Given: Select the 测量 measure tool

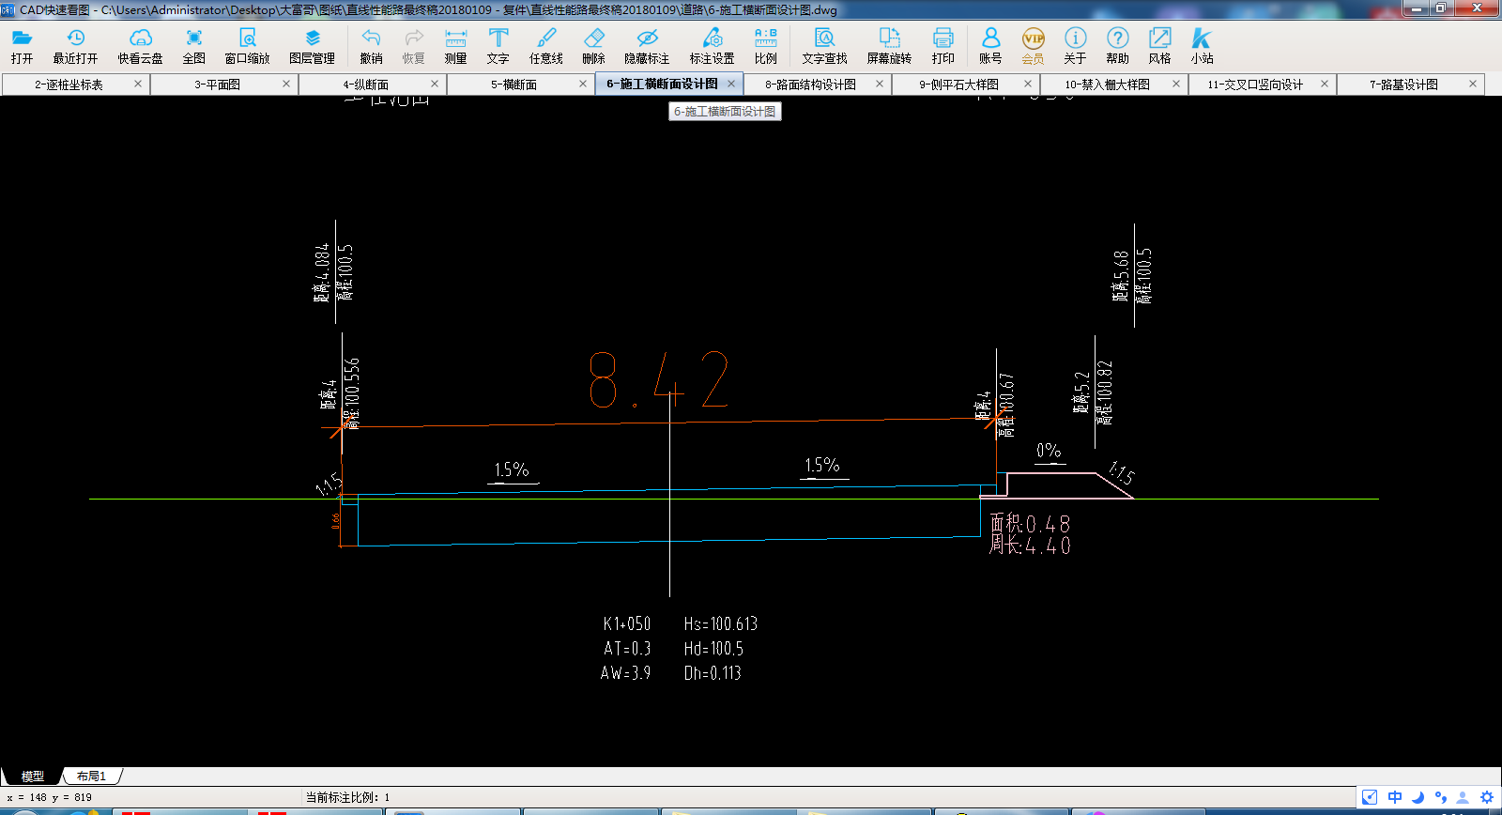Looking at the screenshot, I should (455, 46).
